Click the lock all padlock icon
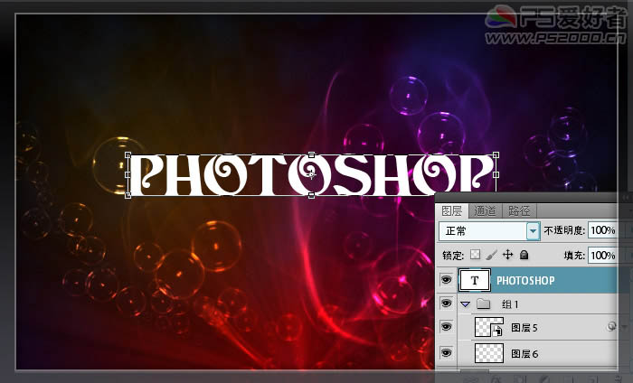Image resolution: width=633 pixels, height=383 pixels. (x=524, y=256)
